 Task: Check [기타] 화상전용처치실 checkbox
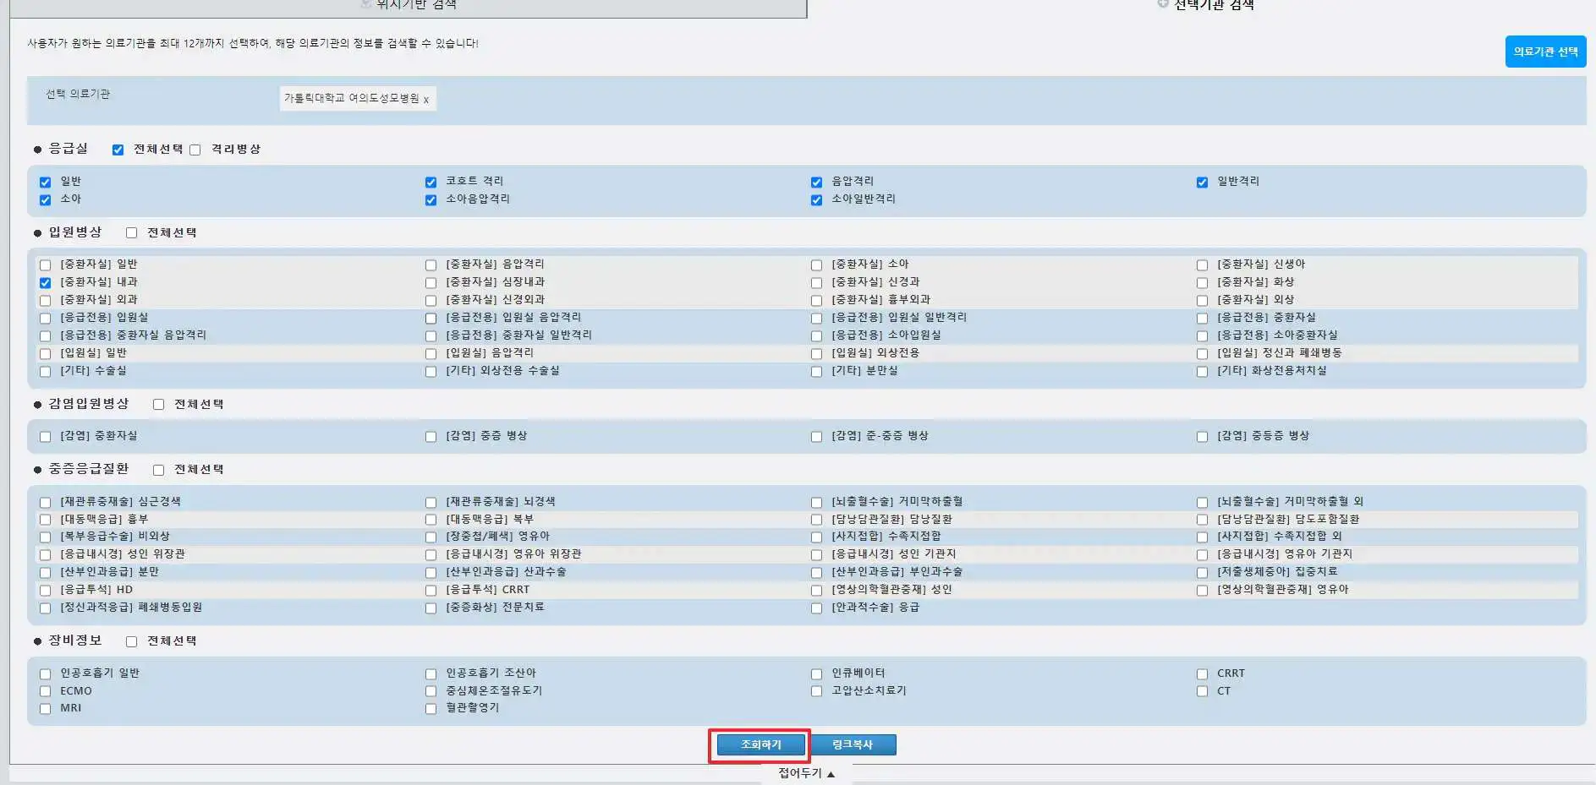coord(1202,371)
